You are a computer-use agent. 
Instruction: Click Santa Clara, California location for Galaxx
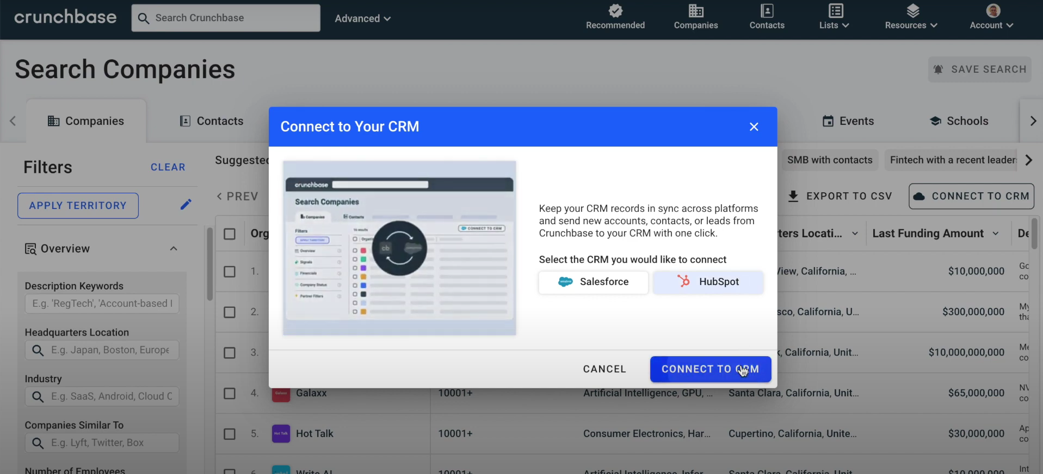click(794, 393)
